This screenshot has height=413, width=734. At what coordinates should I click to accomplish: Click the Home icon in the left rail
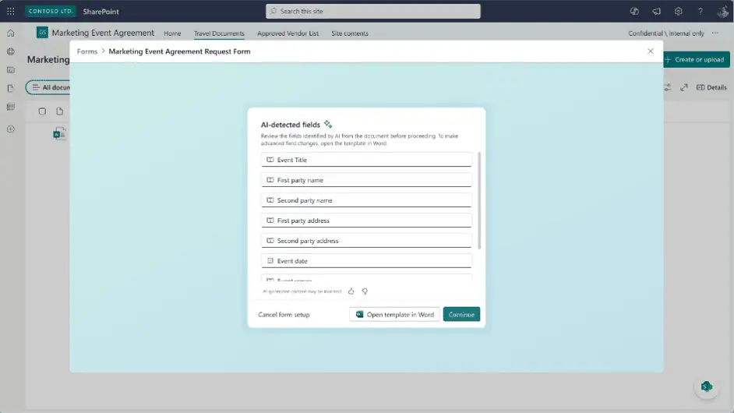(11, 34)
